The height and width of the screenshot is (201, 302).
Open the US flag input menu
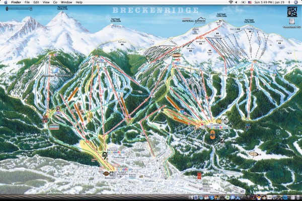250,3
